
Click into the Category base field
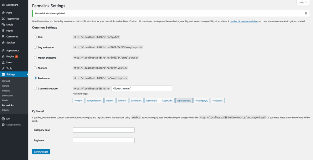104,130
